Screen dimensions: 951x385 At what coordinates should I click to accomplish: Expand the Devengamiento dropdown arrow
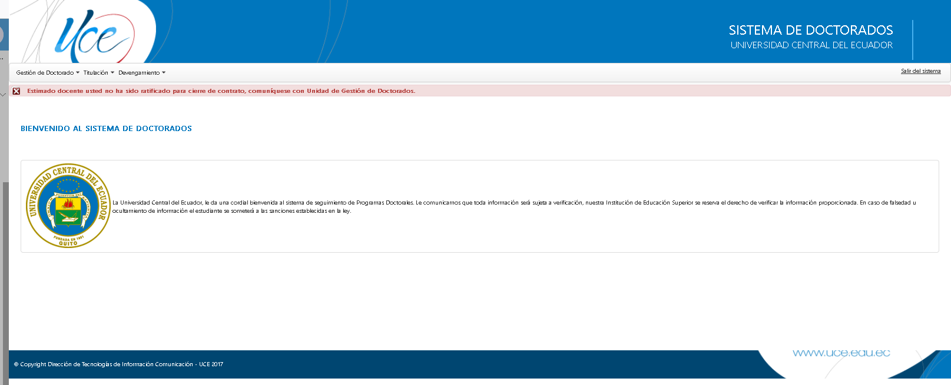pyautogui.click(x=164, y=73)
